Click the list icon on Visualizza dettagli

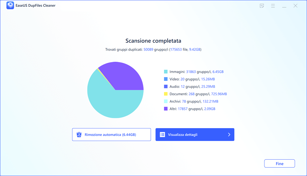(x=162, y=135)
